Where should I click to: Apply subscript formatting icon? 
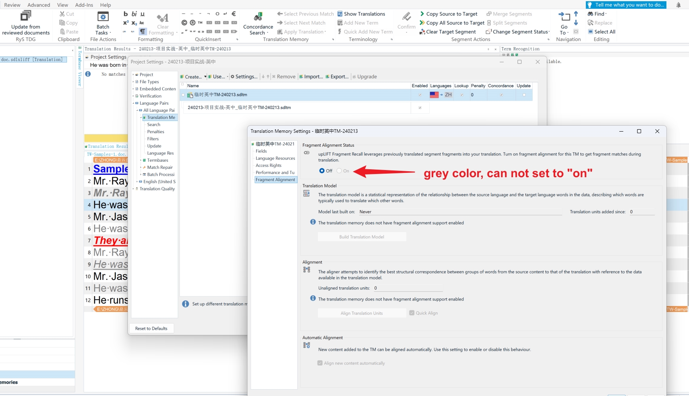134,23
